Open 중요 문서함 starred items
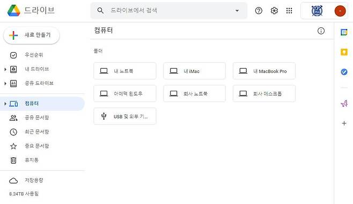 (x=42, y=146)
